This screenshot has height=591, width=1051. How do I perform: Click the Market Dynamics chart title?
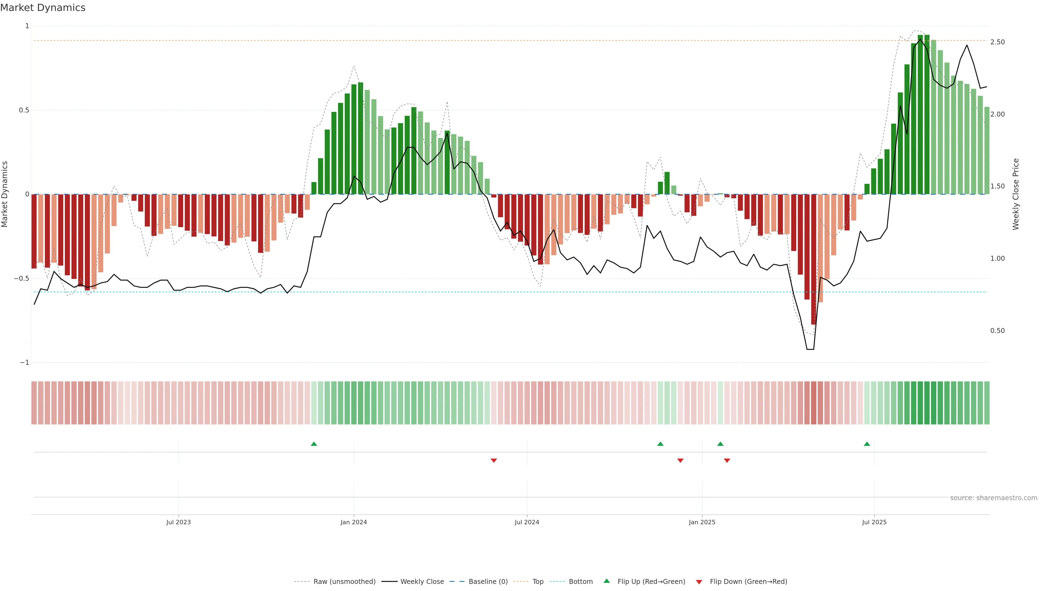pos(43,8)
